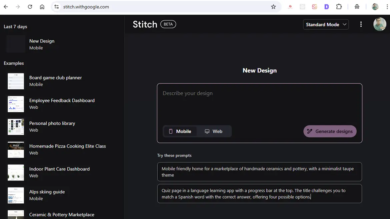Open the New Design blank thumbnail
The image size is (390, 219).
pyautogui.click(x=16, y=44)
